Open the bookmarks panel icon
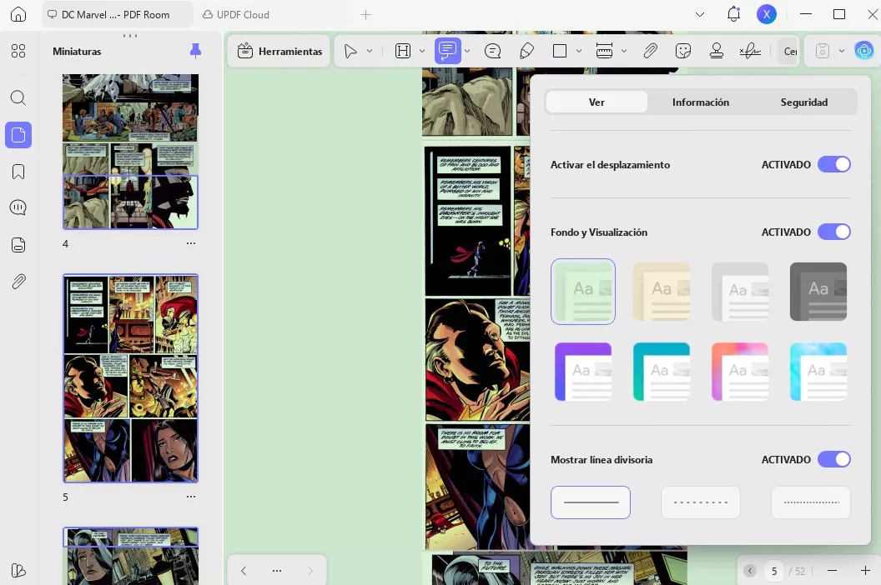Viewport: 881px width, 585px height. (18, 172)
